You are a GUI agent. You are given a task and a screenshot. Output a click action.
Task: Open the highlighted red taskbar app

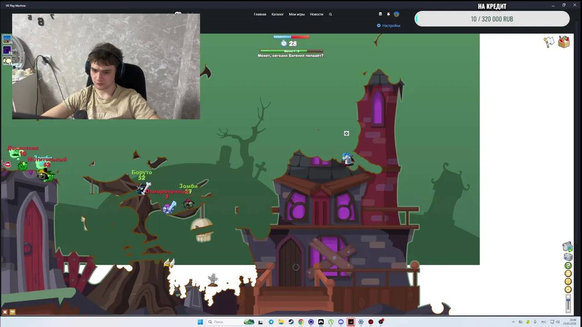point(351,322)
